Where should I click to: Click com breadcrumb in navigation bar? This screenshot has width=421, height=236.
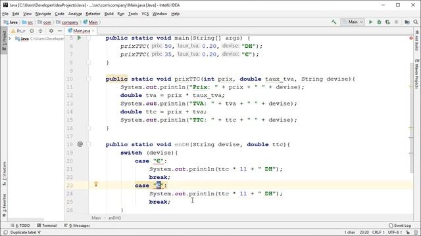[x=45, y=22]
